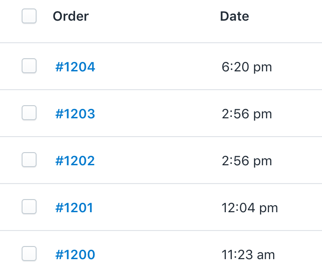The width and height of the screenshot is (322, 277).
Task: Click the 2:56 pm date of order #1202
Action: (246, 161)
